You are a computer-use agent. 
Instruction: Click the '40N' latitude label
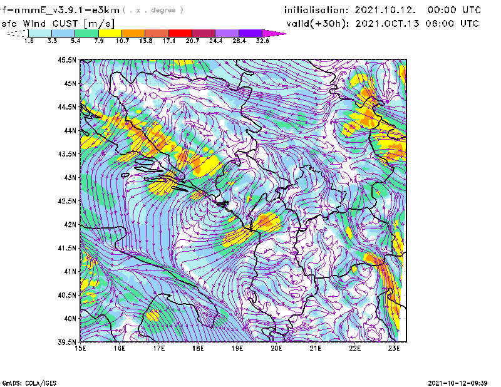[x=70, y=319]
